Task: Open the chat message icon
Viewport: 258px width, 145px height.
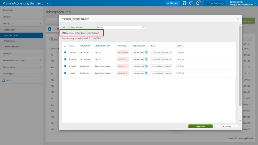Action: 191,3
